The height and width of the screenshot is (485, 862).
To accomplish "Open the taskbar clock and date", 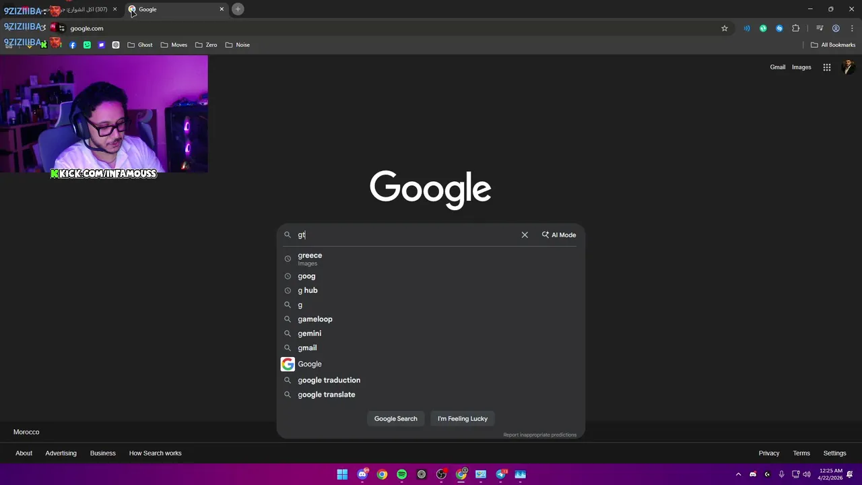I will point(830,474).
